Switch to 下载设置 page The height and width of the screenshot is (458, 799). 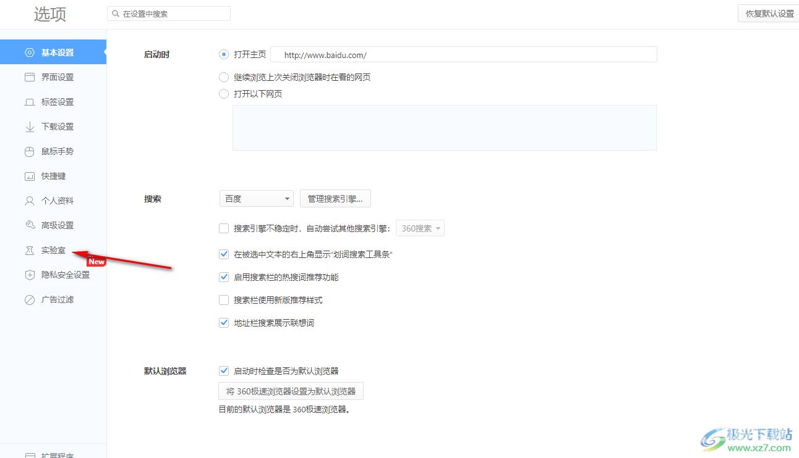[x=53, y=127]
